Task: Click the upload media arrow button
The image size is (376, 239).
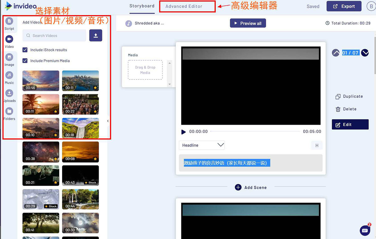Action: coord(96,36)
